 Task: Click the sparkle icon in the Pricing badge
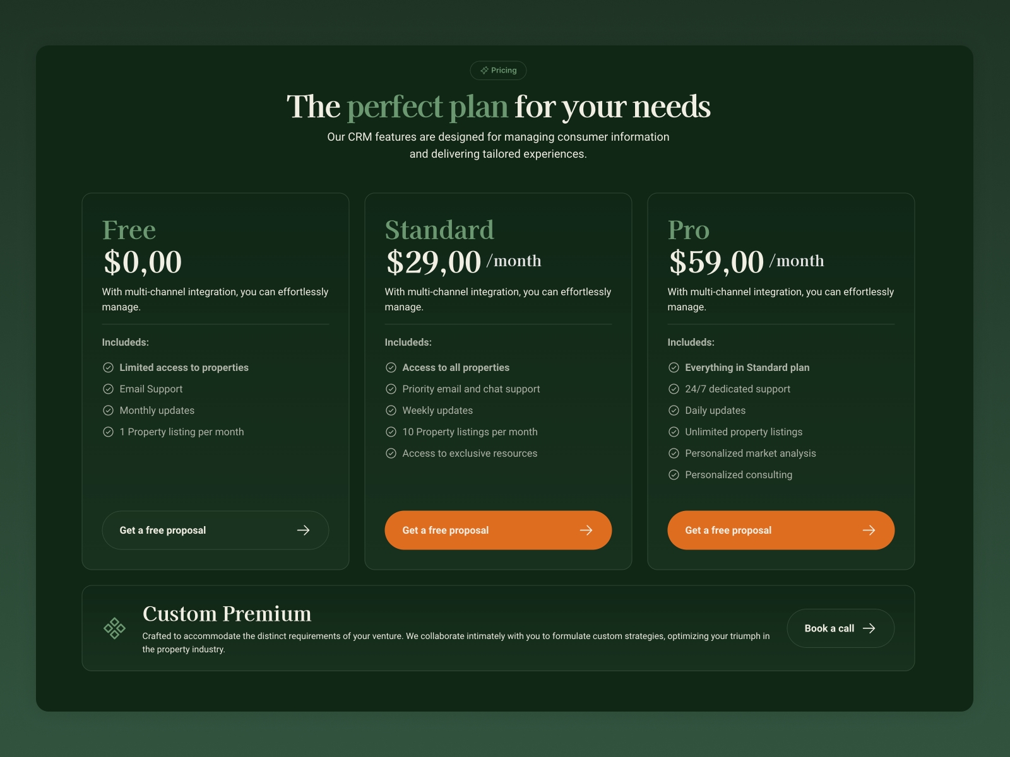485,70
